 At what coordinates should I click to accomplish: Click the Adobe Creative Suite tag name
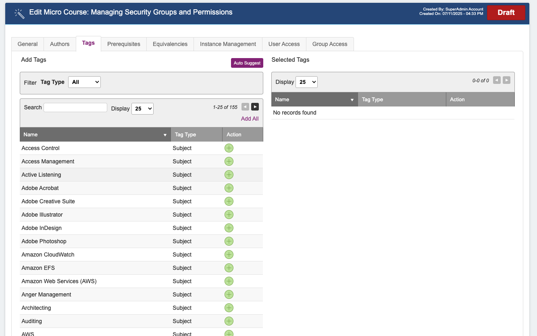[x=48, y=201]
